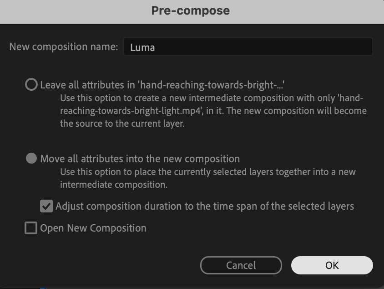Image resolution: width=384 pixels, height=289 pixels.
Task: Click the description paragraph under Move all attributes
Action: click(207, 178)
